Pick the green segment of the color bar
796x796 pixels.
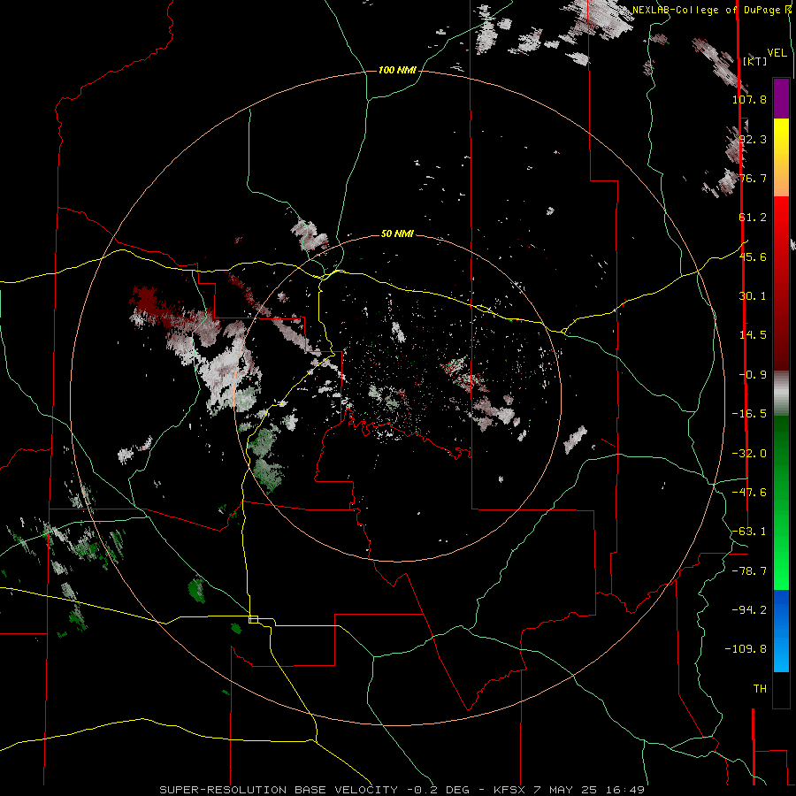[781, 502]
